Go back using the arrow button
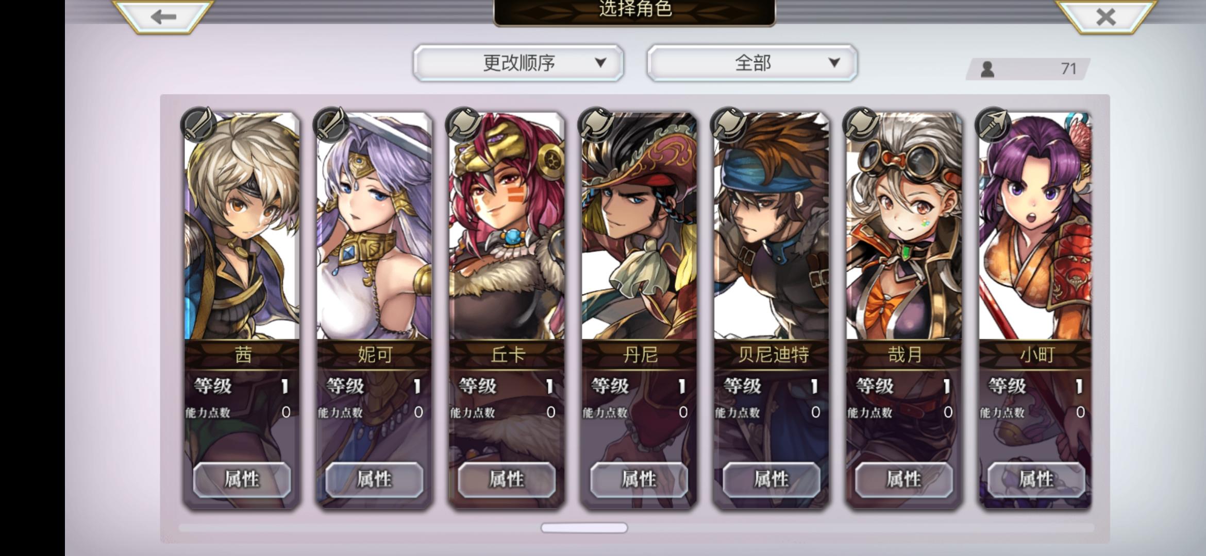 [163, 16]
